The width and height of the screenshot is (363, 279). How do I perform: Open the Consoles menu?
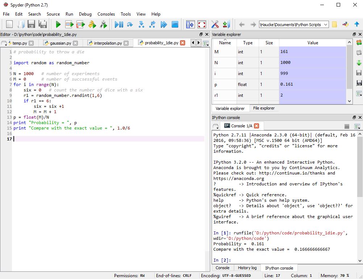pos(106,14)
